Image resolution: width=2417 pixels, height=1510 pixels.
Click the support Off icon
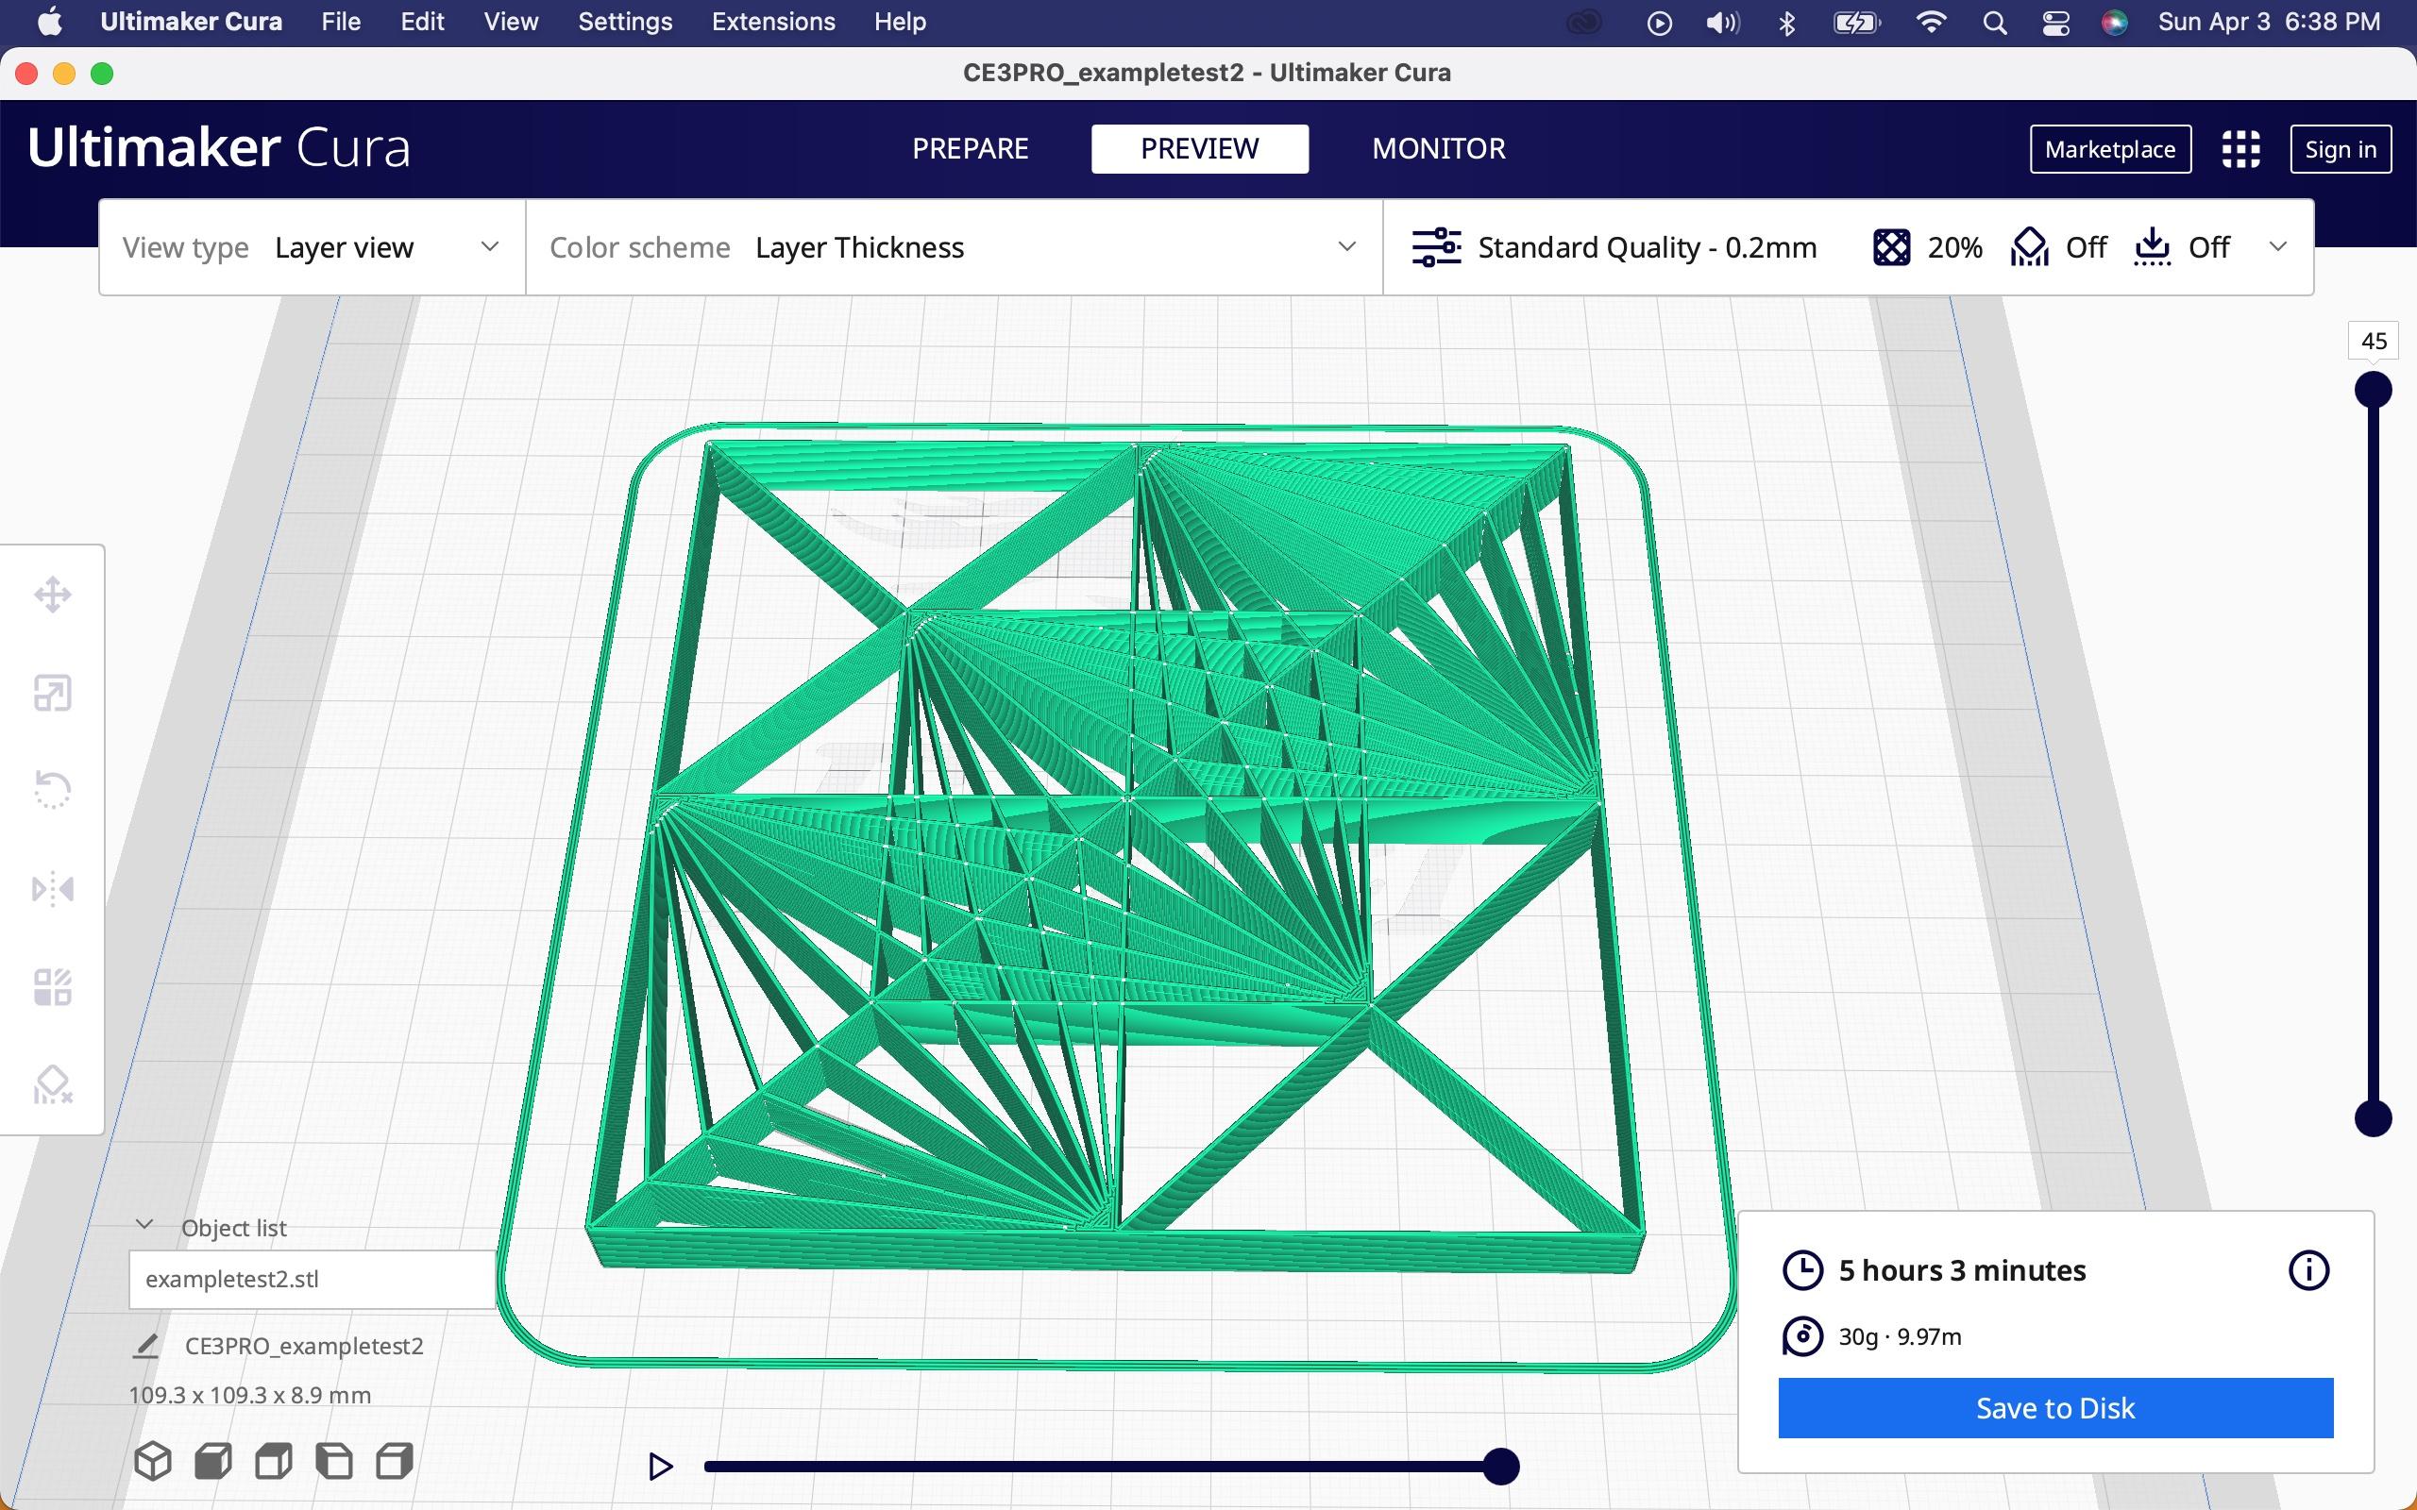pos(2030,246)
